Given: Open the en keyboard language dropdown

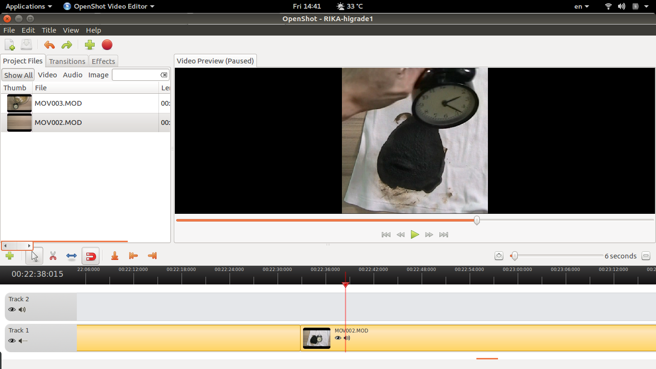Looking at the screenshot, I should tap(582, 6).
